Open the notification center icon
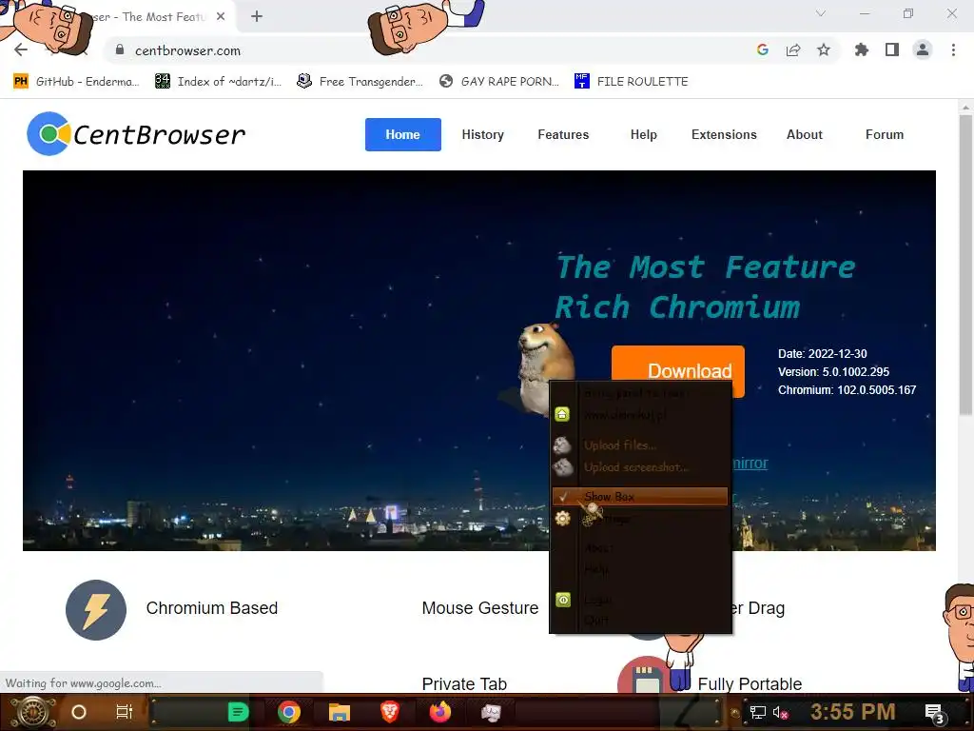 point(935,714)
